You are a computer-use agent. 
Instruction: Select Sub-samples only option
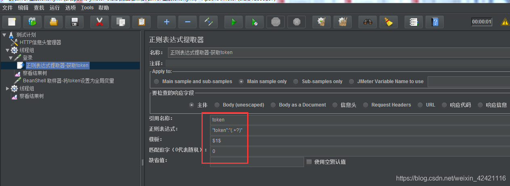296,82
